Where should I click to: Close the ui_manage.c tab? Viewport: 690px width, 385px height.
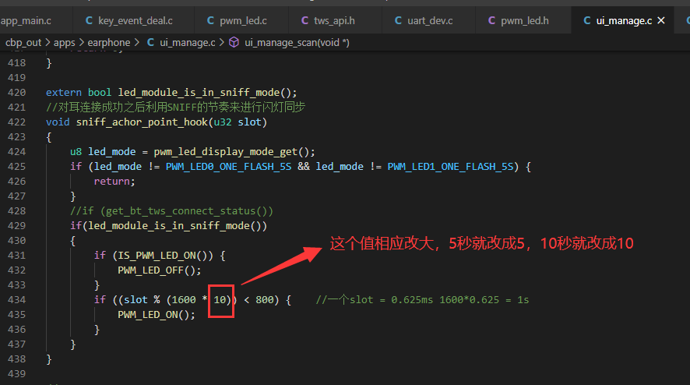point(661,21)
